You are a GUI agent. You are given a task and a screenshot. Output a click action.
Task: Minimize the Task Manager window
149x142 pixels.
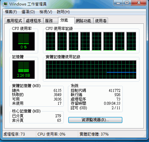pos(118,3)
